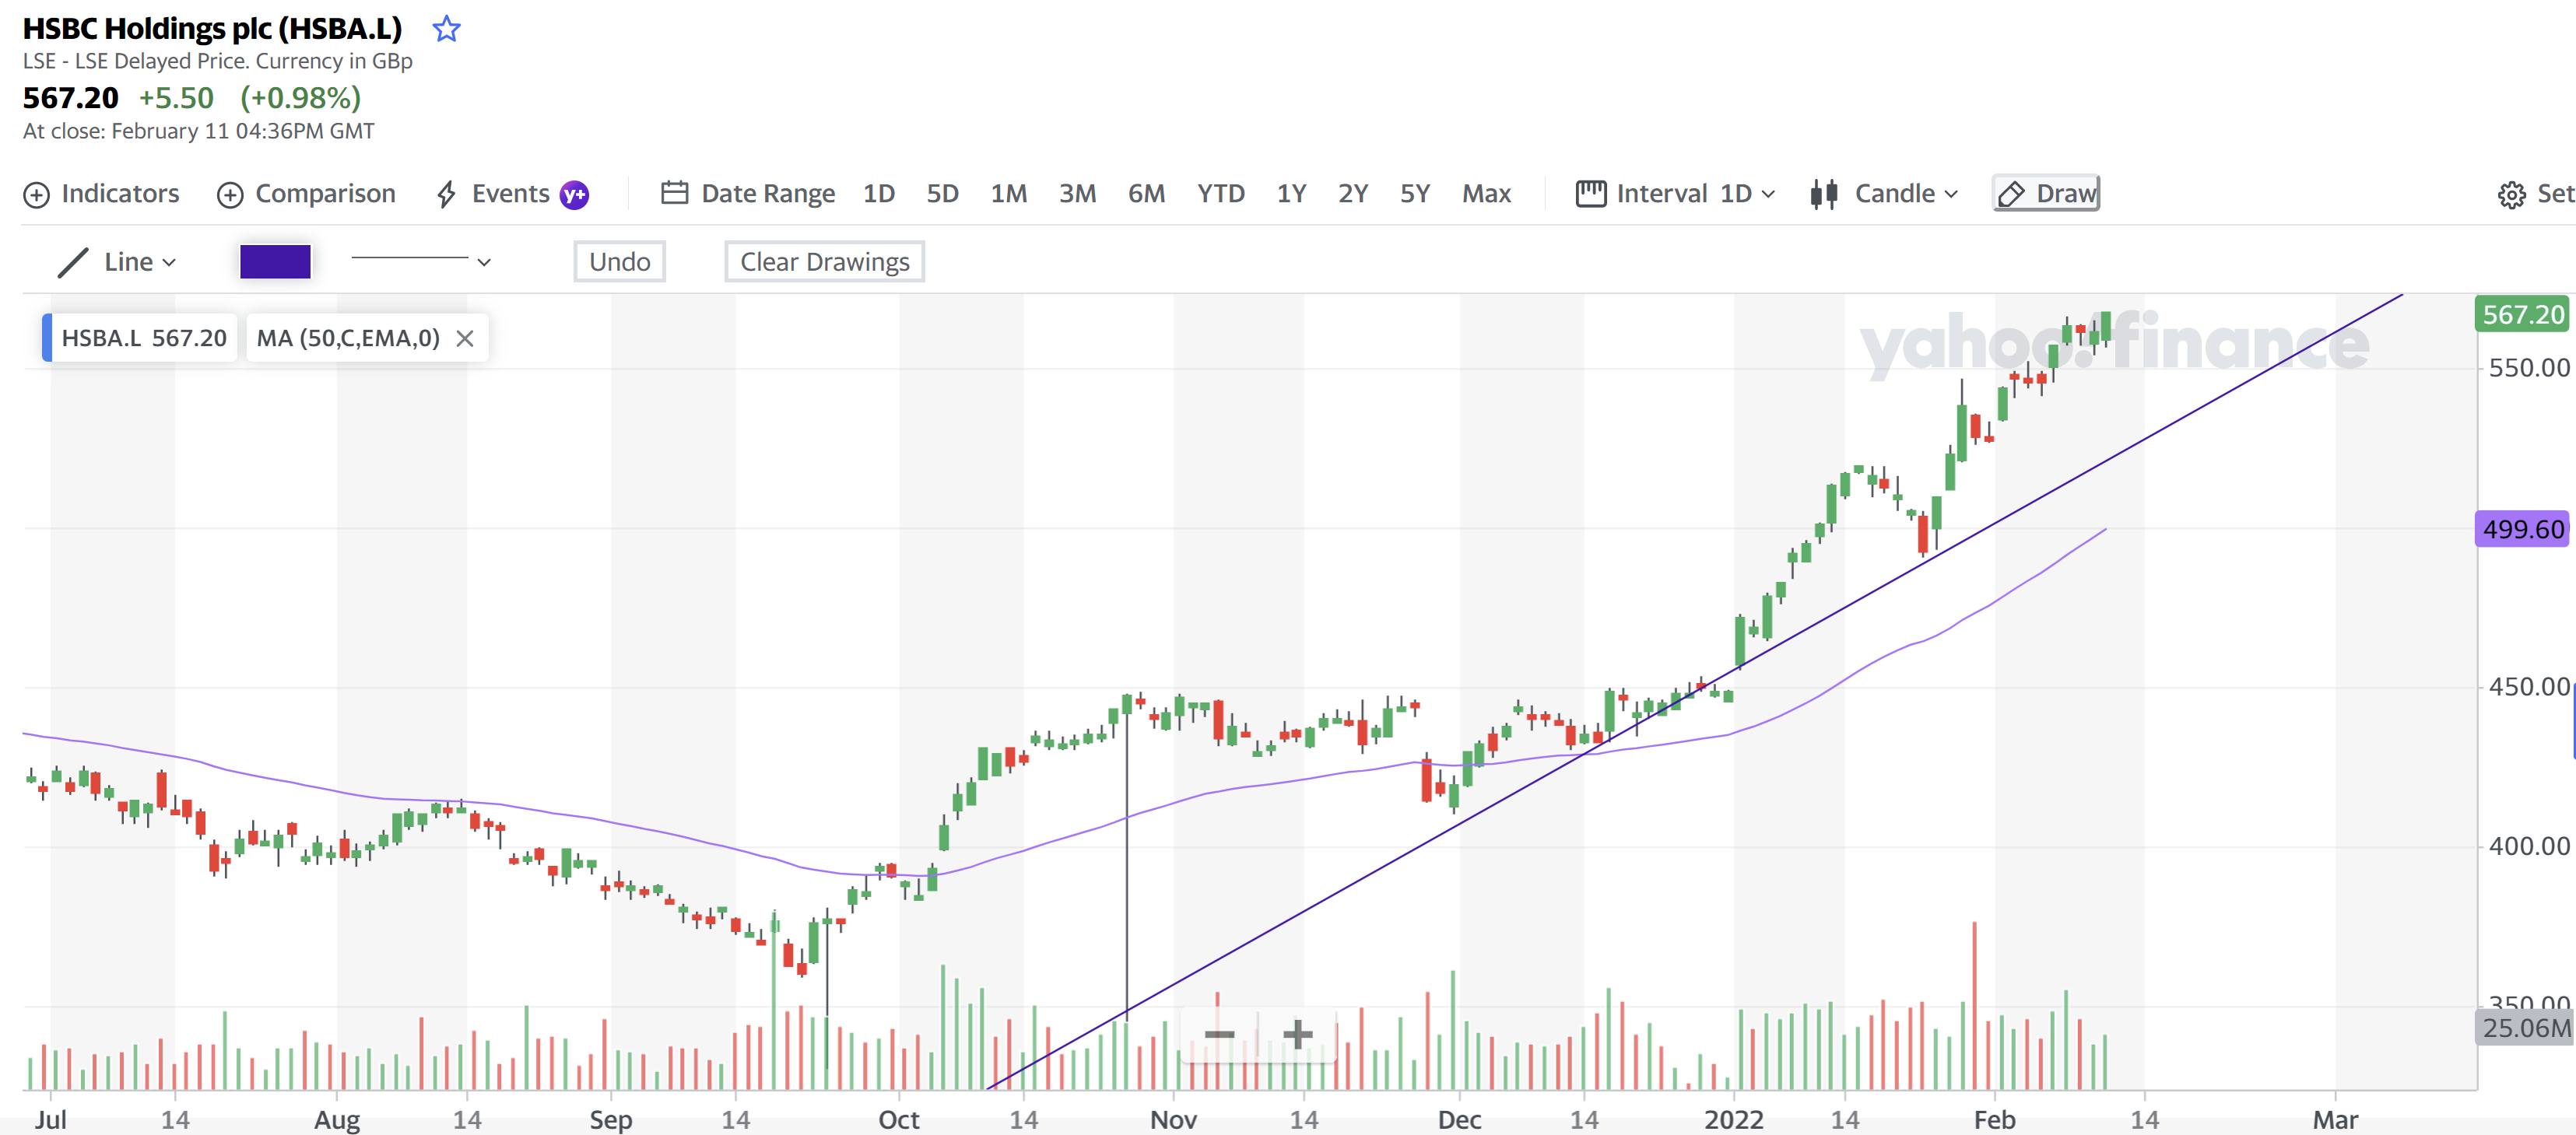
Task: Zoom out chart with minus button
Action: pos(1219,1033)
